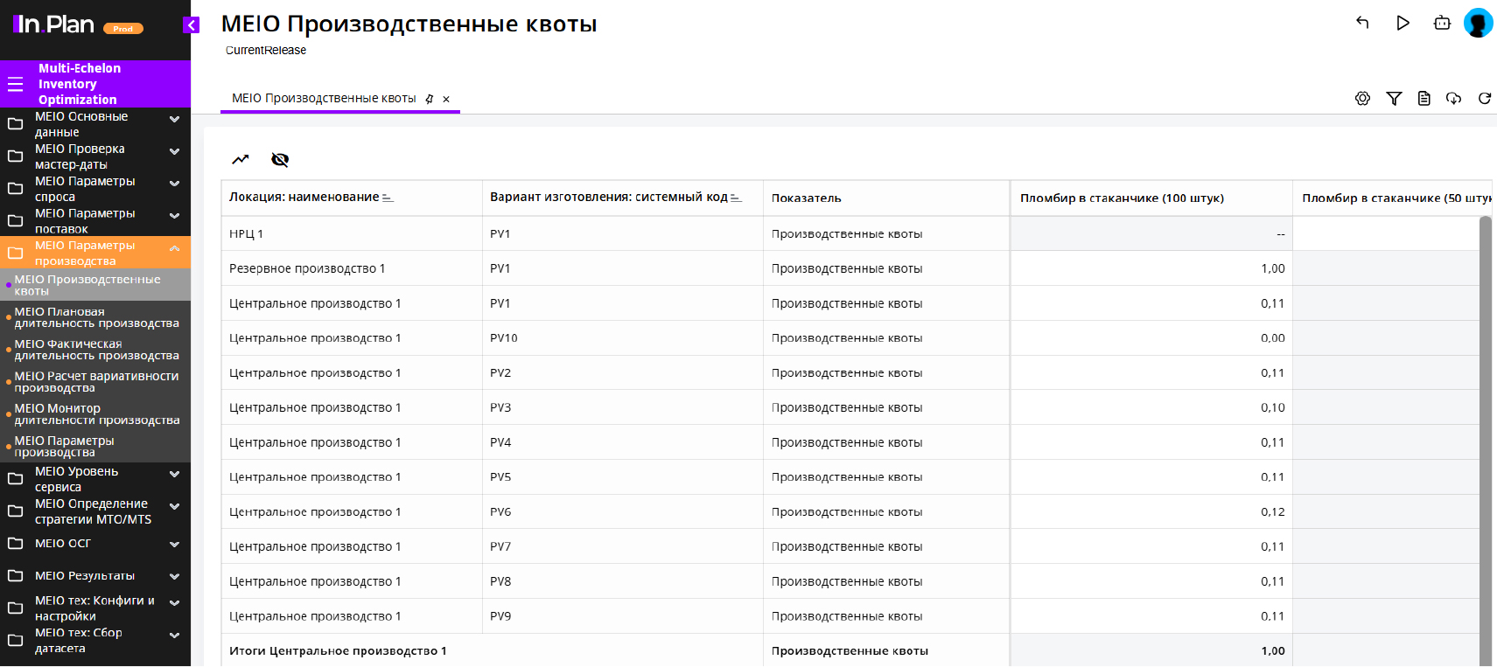The image size is (1497, 667).
Task: Collapse the sidebar with the purple arrow
Action: coord(191,25)
